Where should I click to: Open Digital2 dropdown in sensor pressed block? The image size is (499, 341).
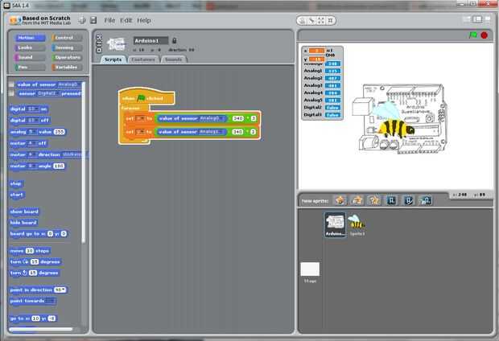[x=48, y=93]
